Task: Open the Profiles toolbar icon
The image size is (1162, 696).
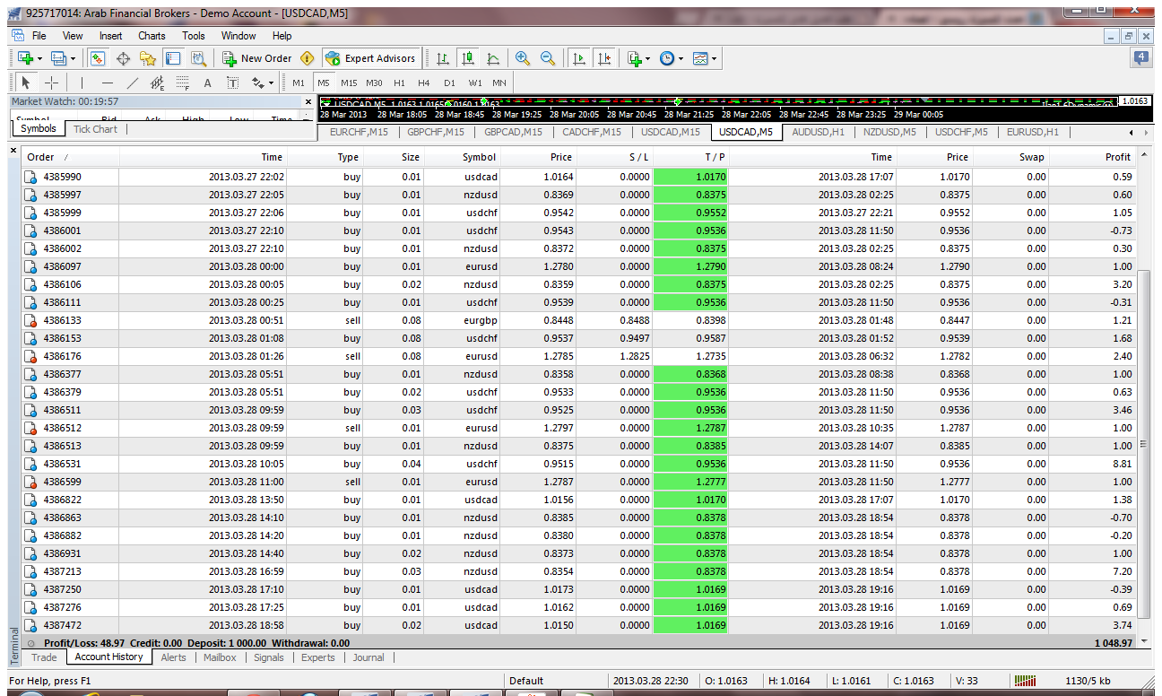Action: point(58,58)
